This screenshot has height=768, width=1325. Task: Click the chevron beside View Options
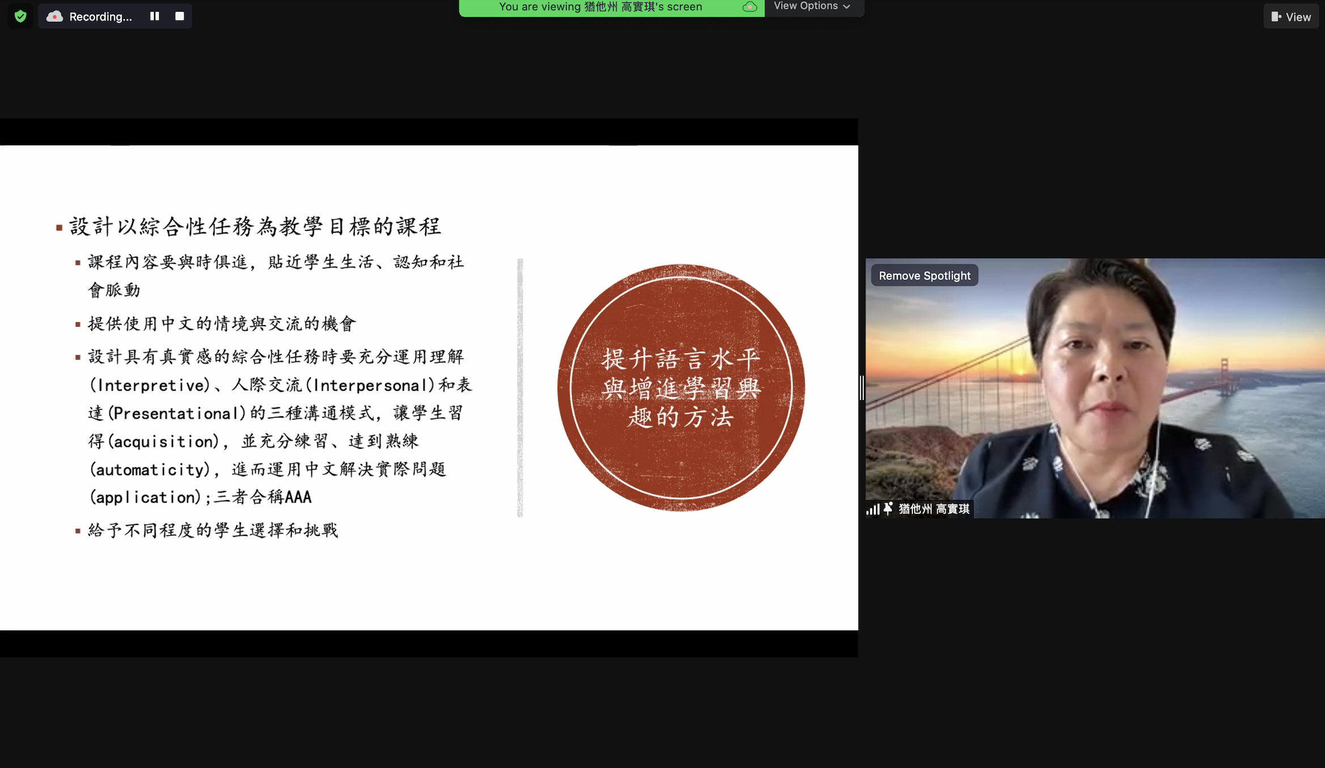click(x=847, y=7)
